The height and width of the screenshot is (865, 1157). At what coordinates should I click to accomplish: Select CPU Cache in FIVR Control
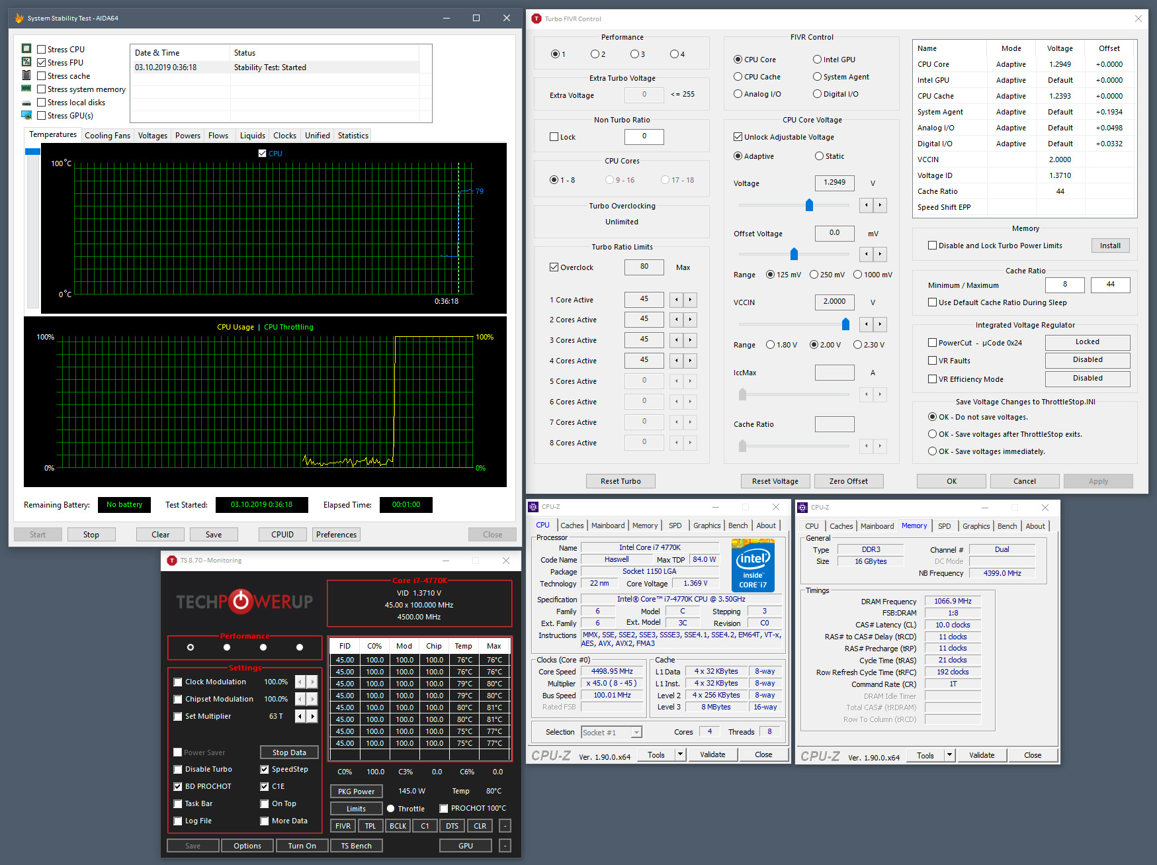(738, 77)
